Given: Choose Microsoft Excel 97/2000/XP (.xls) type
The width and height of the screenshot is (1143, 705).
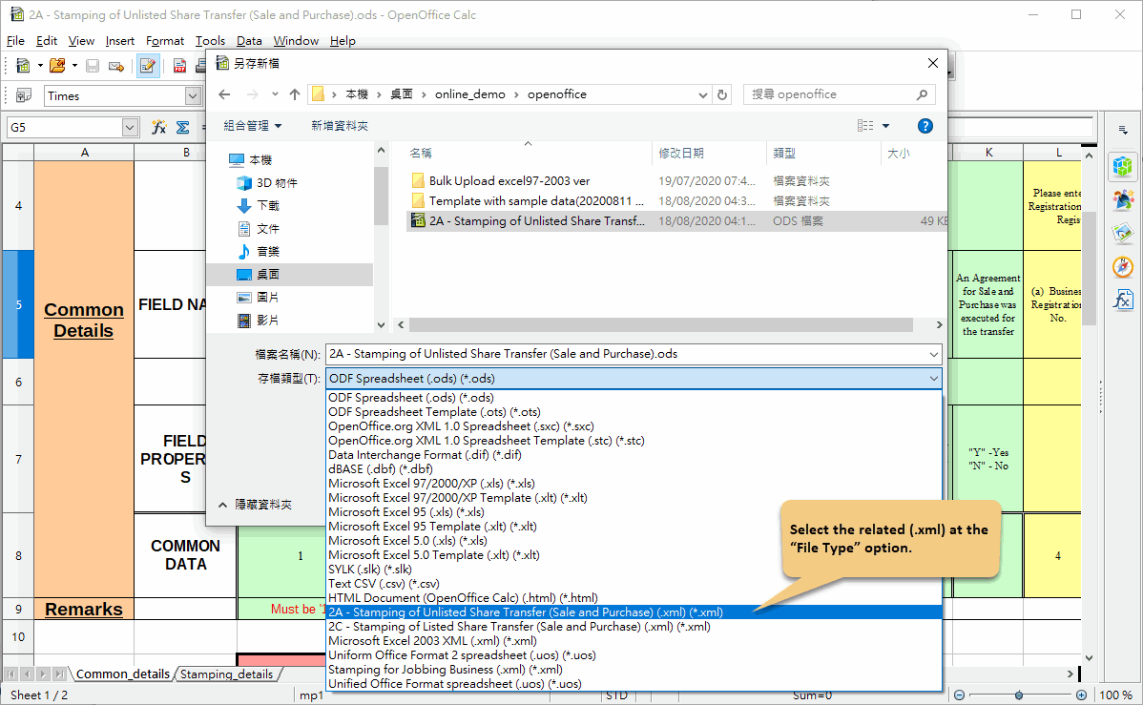Looking at the screenshot, I should pyautogui.click(x=634, y=484).
